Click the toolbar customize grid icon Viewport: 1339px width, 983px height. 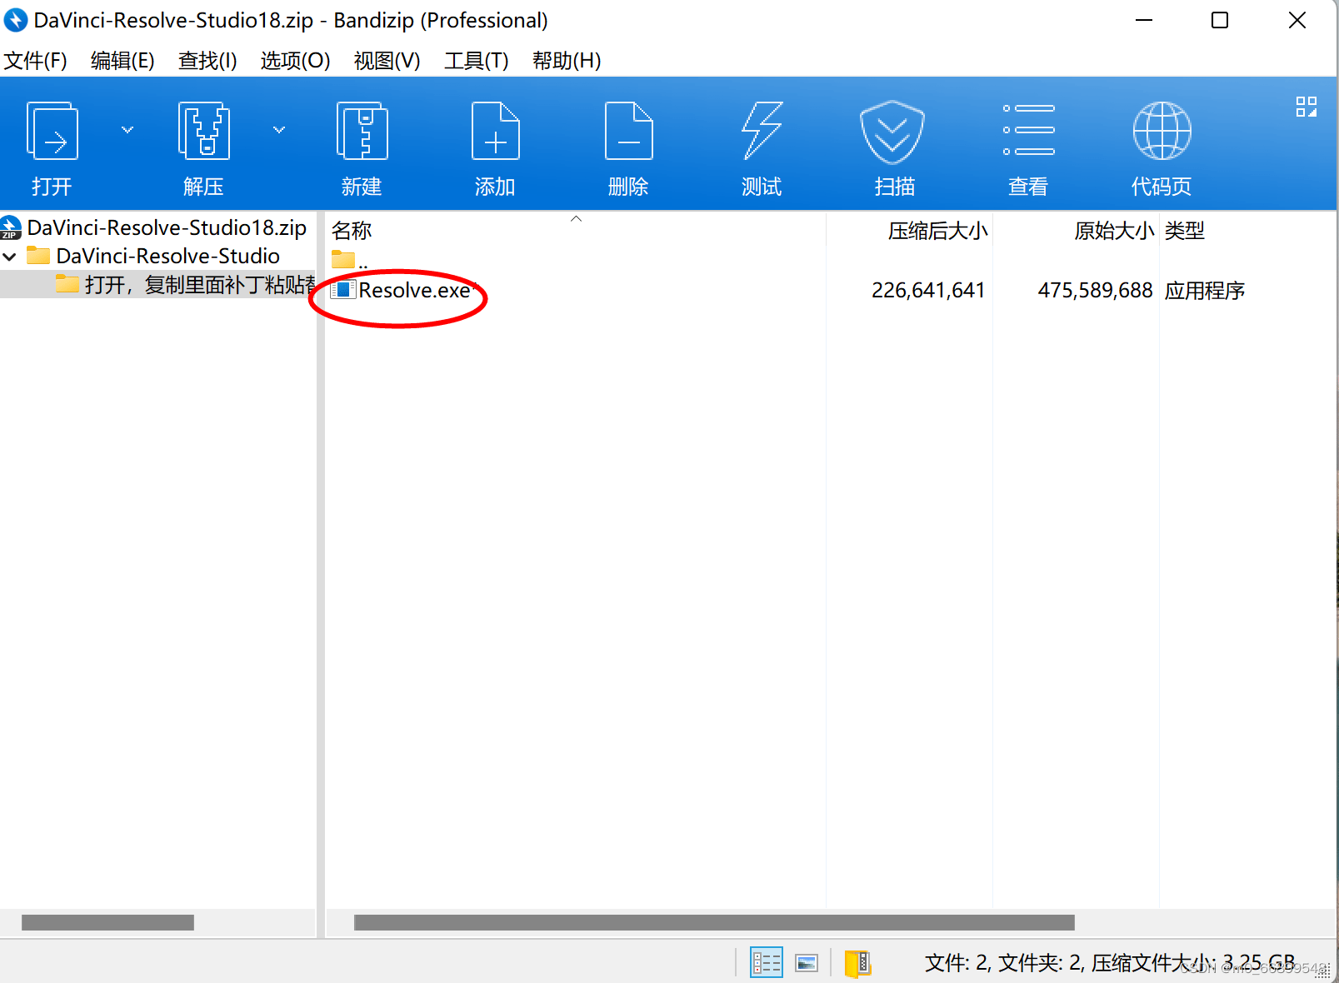[x=1306, y=107]
